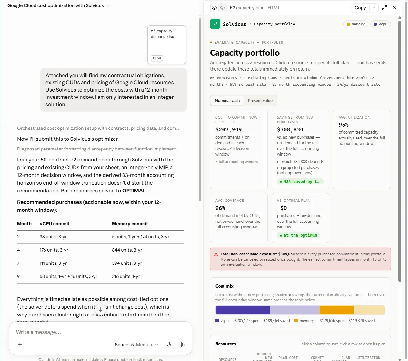Viewport: 408px width, 361px height.
Task: Click the $308,834 savings value
Action: pyautogui.click(x=290, y=129)
